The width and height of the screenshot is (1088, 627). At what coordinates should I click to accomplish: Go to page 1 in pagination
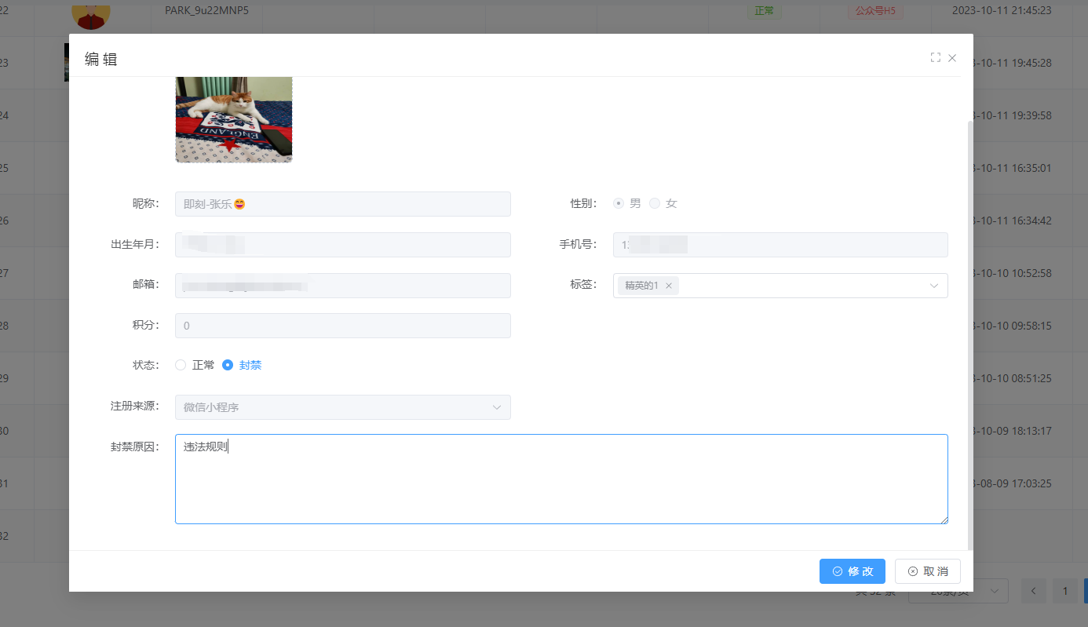(1064, 591)
